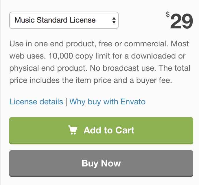Click the license description paragraph
The image size is (199, 185).
tap(100, 62)
